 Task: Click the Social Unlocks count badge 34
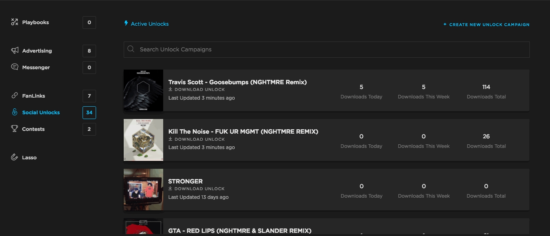pos(89,112)
